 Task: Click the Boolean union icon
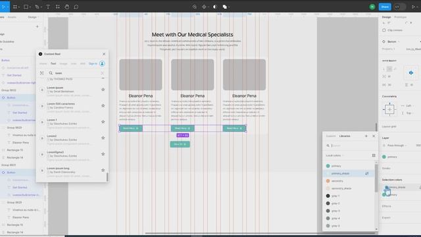click(225, 7)
